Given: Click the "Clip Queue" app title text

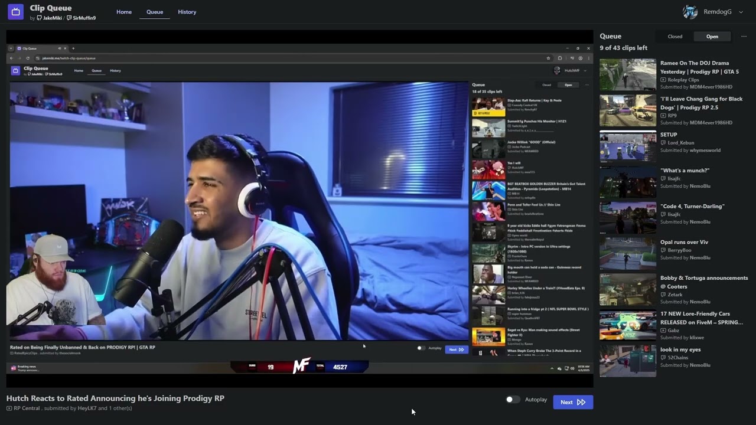Looking at the screenshot, I should pyautogui.click(x=51, y=8).
